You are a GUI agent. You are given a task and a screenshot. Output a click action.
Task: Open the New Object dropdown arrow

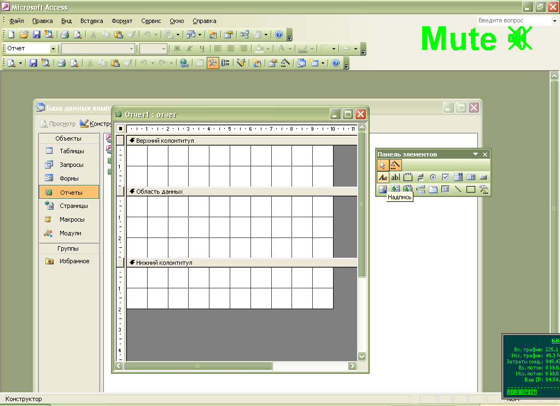click(x=323, y=63)
